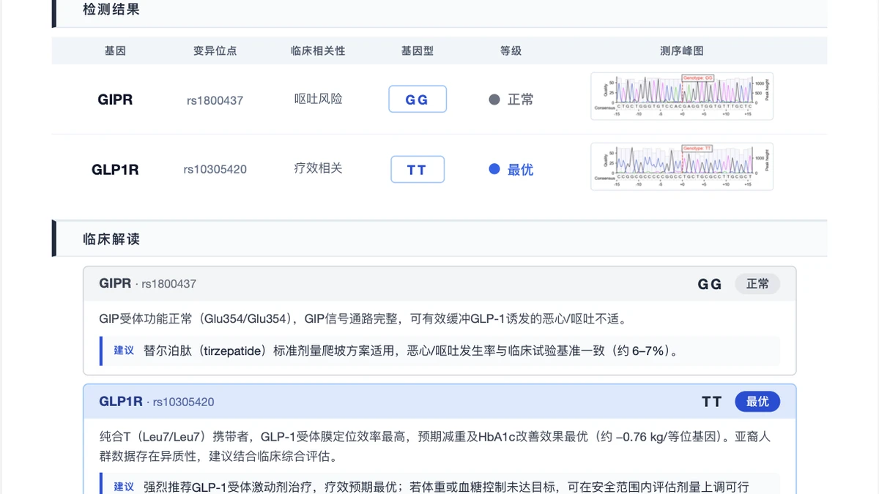Click the 等级 column header
The image size is (879, 494).
(x=511, y=51)
